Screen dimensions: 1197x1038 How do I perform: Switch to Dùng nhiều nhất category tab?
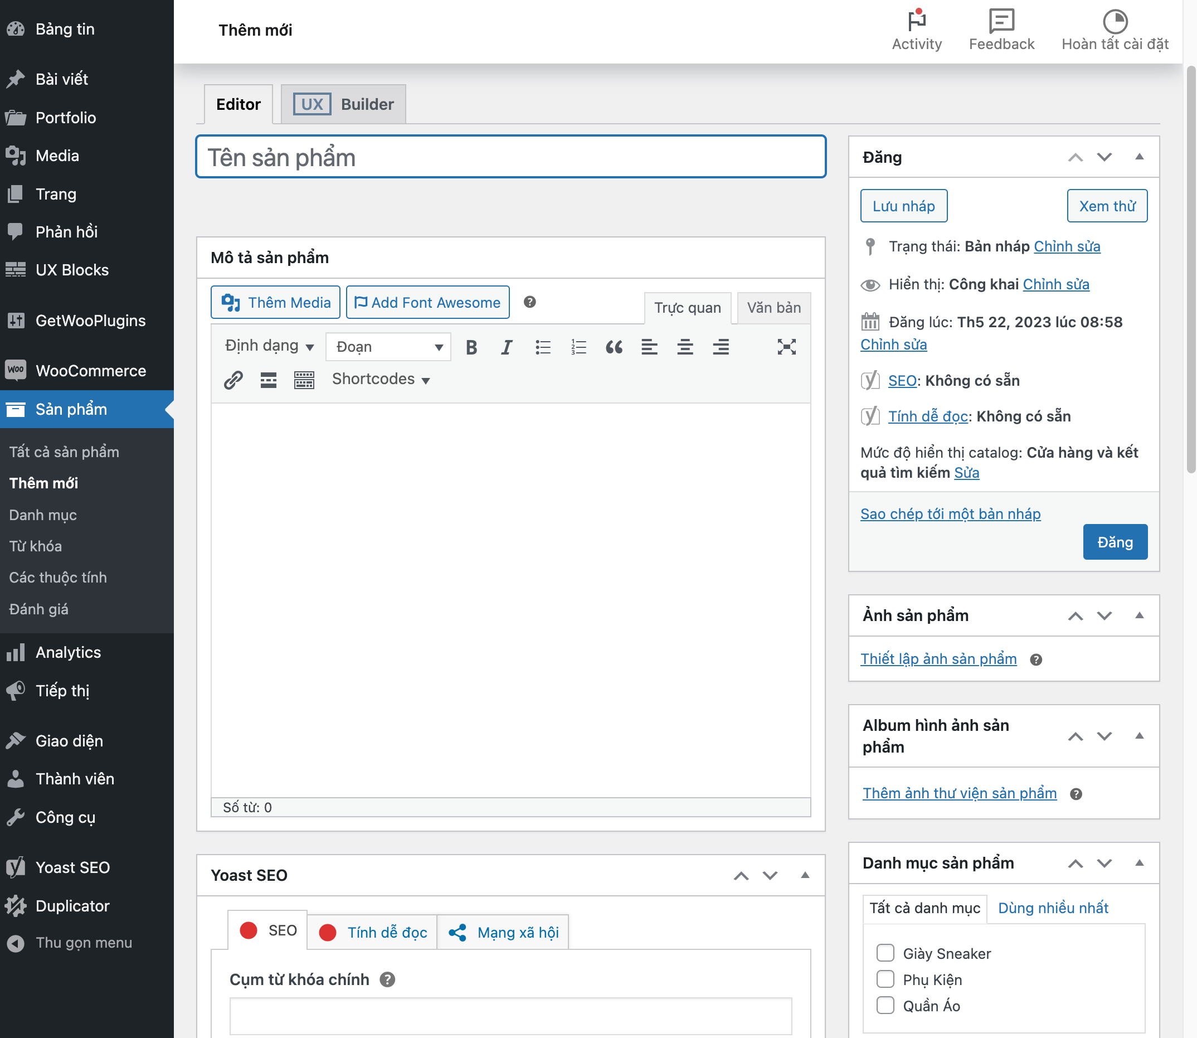[1053, 908]
